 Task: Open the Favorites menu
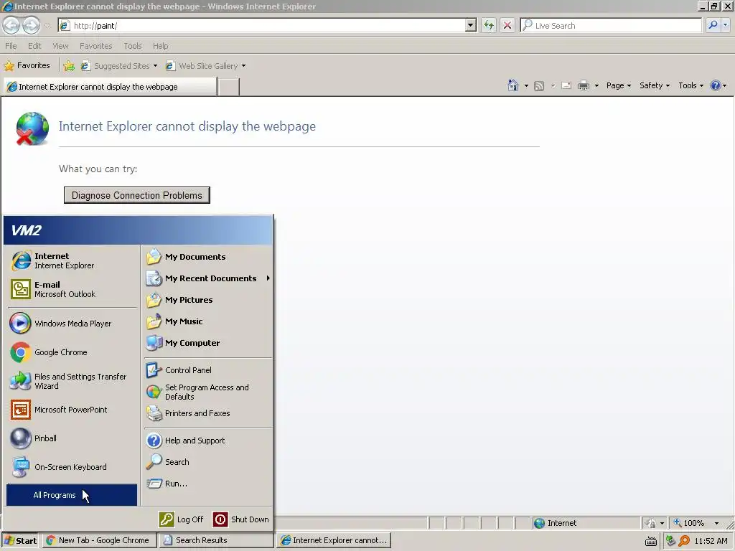pyautogui.click(x=95, y=46)
